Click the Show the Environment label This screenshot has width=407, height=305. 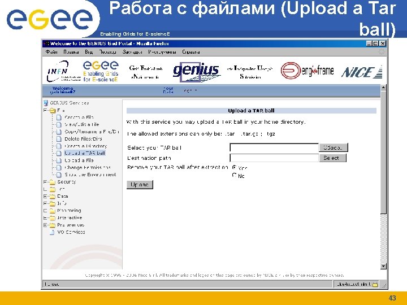point(90,175)
